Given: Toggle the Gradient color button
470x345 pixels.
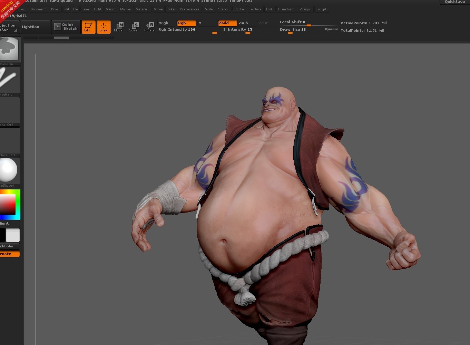Looking at the screenshot, I should click(10, 224).
